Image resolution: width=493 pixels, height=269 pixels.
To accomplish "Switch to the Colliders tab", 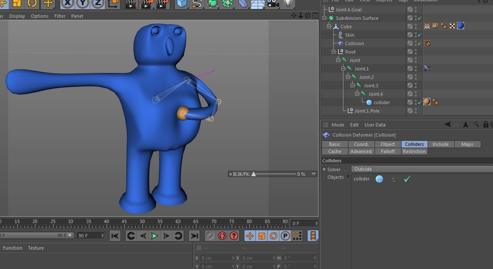I will tap(414, 144).
